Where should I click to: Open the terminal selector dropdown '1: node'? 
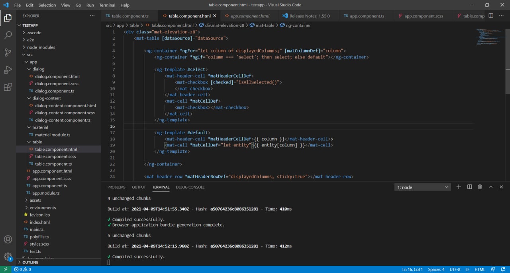point(422,187)
